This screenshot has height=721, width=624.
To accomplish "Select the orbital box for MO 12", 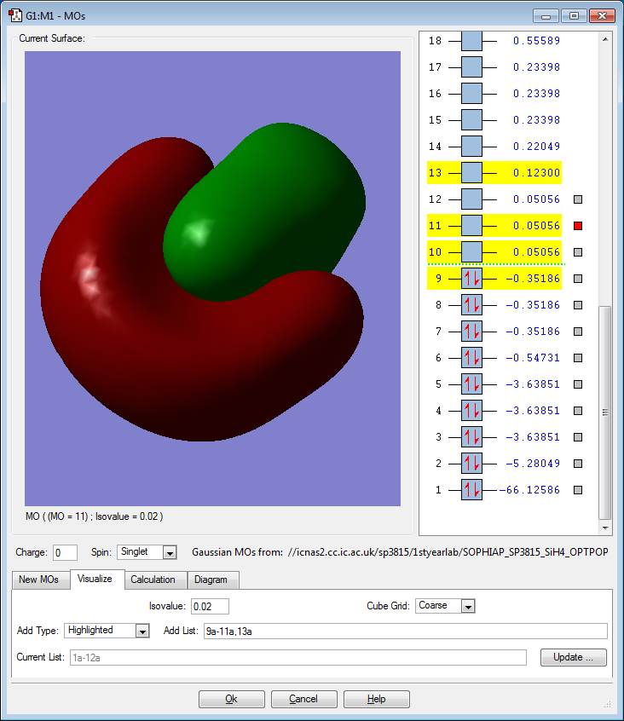I will 471,199.
